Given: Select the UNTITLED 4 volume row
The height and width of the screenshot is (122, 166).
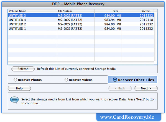Looking at the screenshot, I should (81, 20).
